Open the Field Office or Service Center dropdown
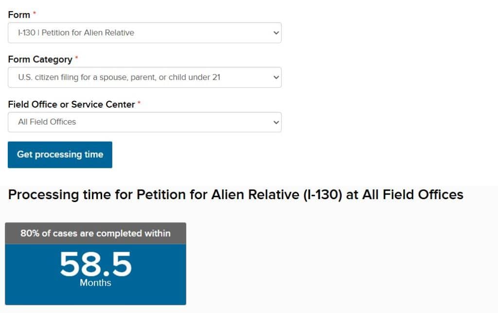Viewport: 498px width, 313px height. (x=144, y=122)
